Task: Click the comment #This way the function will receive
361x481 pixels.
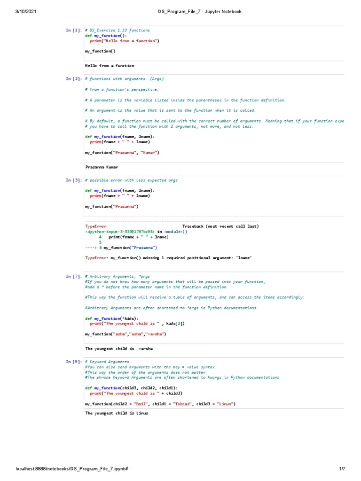Action: (195, 297)
